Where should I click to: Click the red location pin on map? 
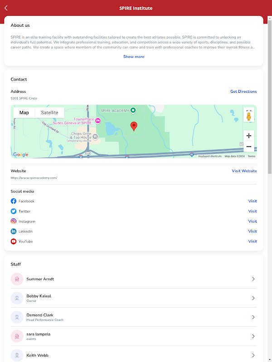(134, 127)
